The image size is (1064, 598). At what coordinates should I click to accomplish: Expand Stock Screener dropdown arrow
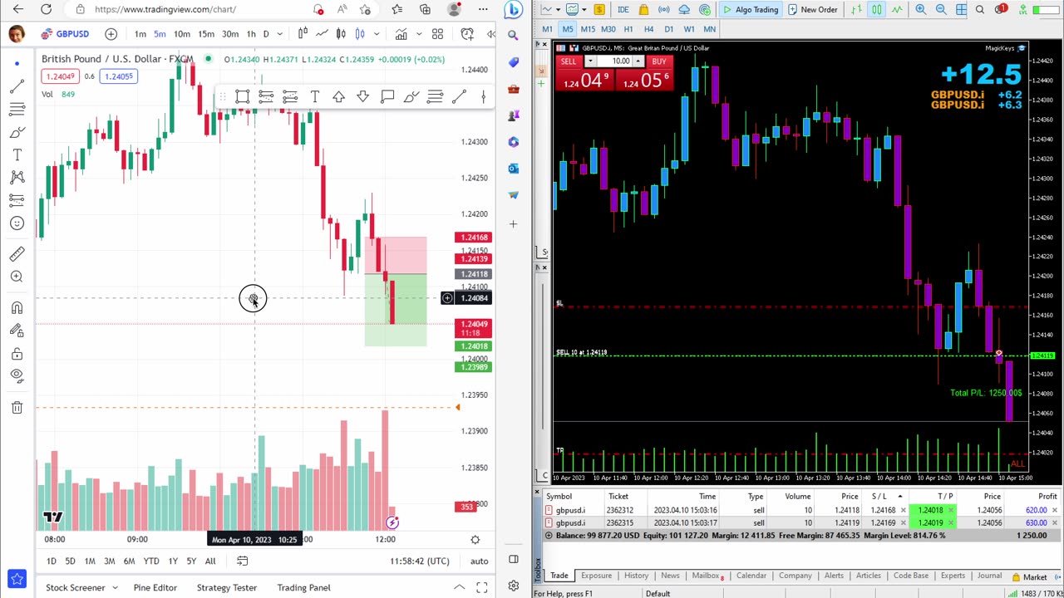(x=115, y=587)
